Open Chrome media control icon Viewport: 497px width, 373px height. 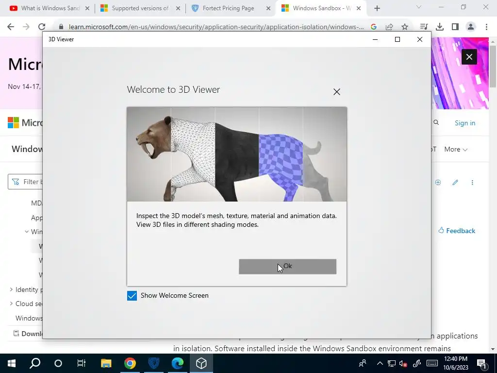coord(424,27)
